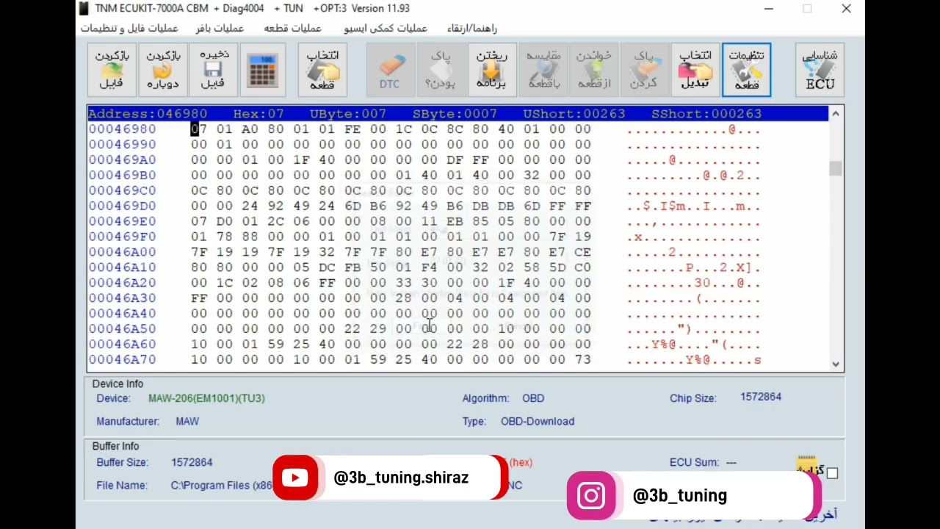Click the Write Program (ریختن برنامه) icon
This screenshot has width=940, height=529.
click(x=491, y=70)
